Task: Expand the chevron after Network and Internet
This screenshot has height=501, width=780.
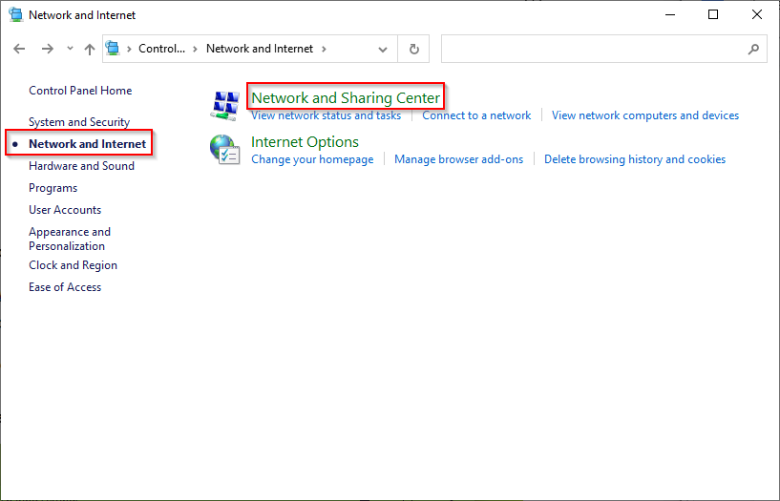Action: (324, 49)
